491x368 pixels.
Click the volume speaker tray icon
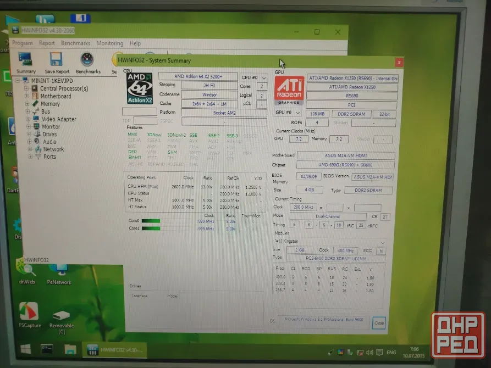[369, 353]
